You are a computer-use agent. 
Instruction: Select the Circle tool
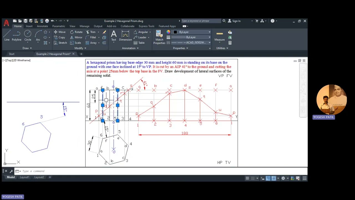point(28,36)
